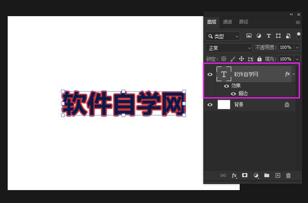Click the 不透明度 value field
Screen dimensions: 308x203
coord(286,47)
